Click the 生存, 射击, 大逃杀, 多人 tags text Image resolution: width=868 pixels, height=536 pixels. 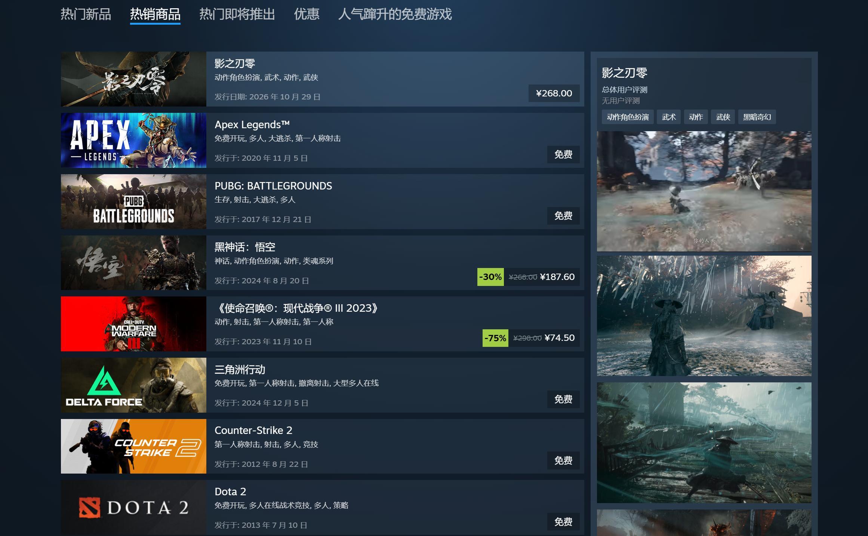[x=255, y=200]
